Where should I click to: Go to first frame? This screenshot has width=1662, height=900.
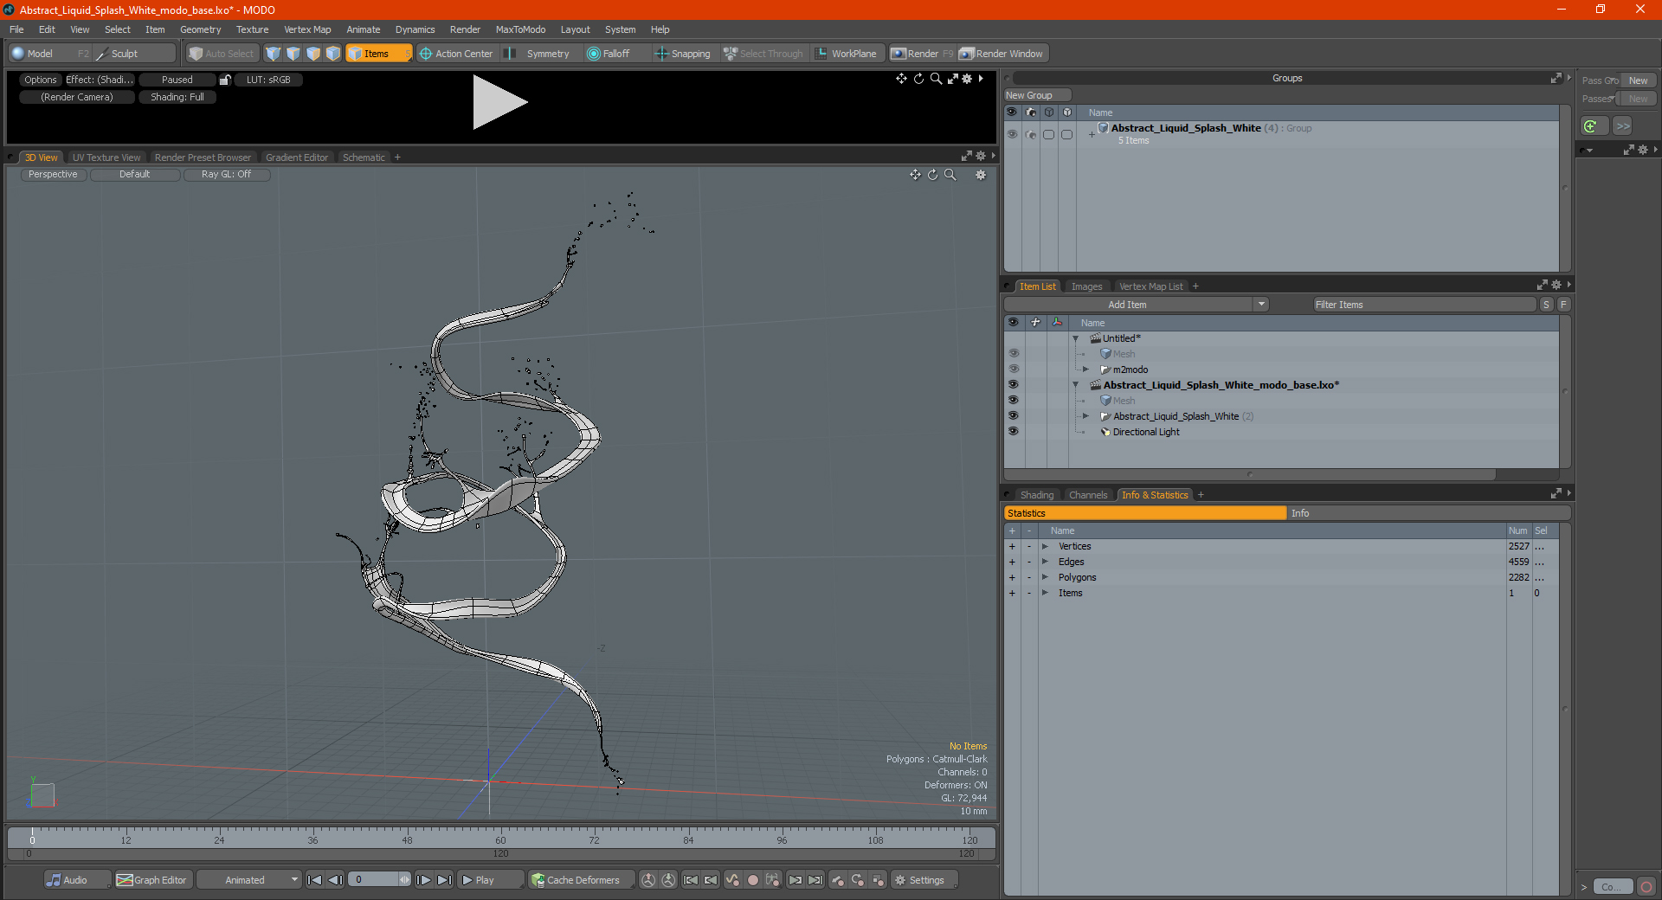tap(315, 880)
